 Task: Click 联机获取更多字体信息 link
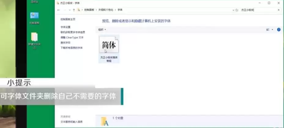(73, 32)
